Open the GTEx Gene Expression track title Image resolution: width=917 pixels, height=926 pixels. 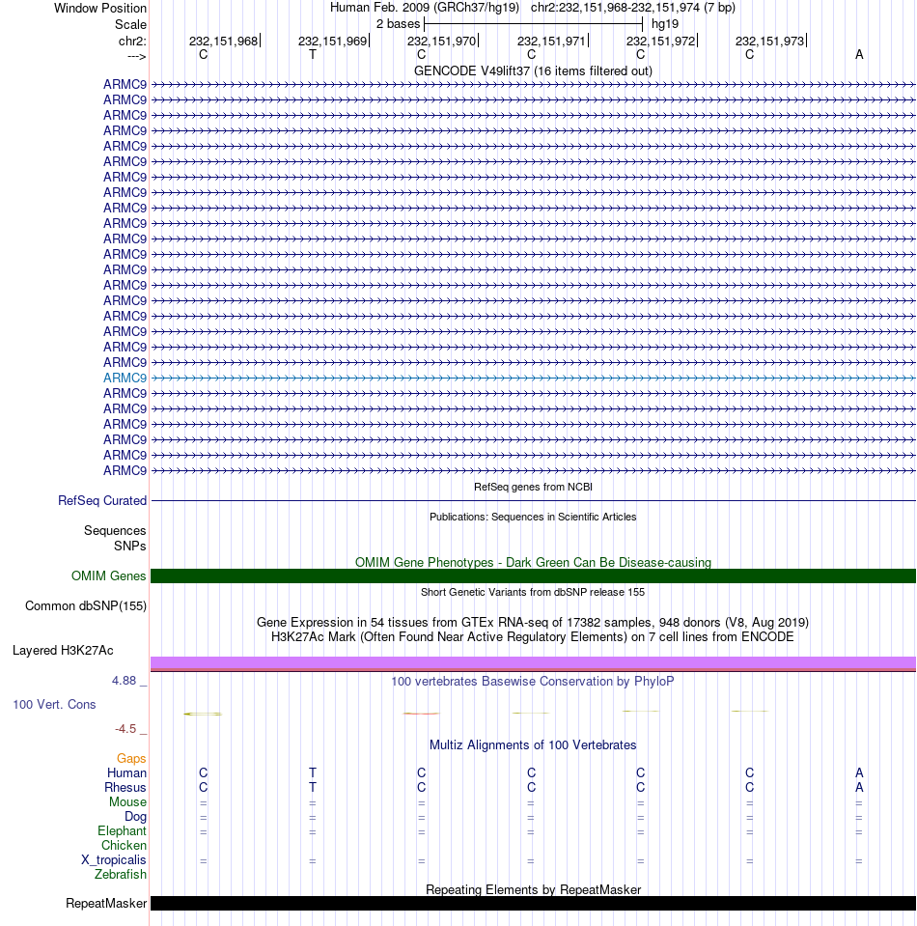[533, 623]
